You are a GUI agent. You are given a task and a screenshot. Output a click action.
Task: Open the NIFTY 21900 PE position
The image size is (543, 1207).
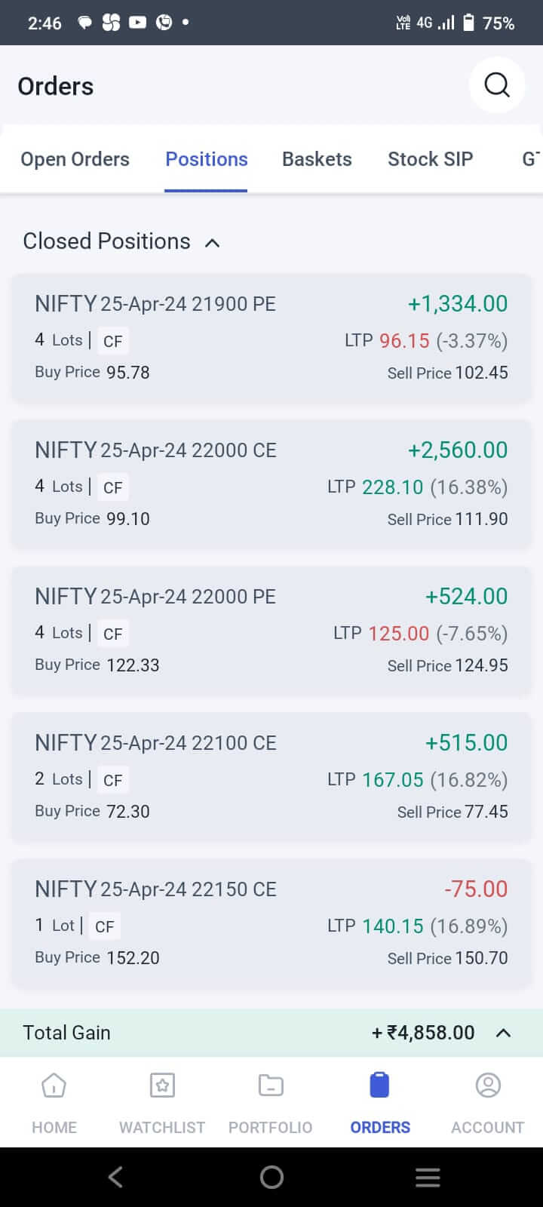[x=271, y=337]
